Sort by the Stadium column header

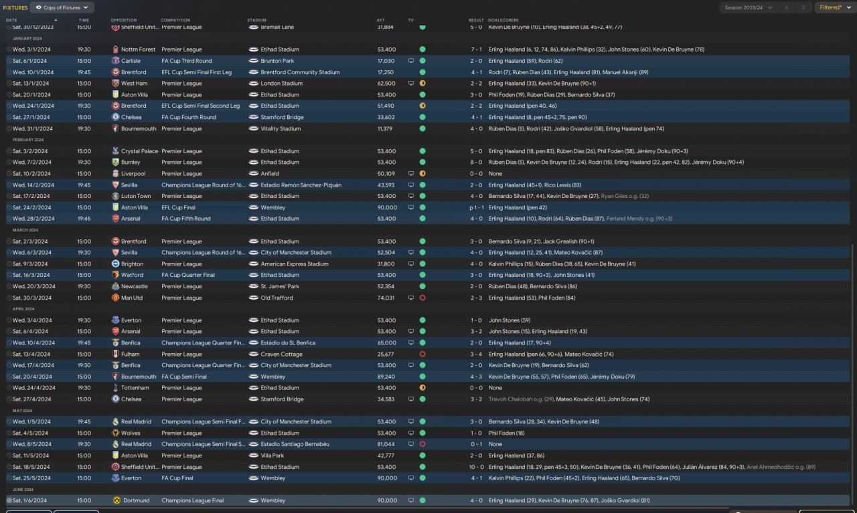click(258, 20)
